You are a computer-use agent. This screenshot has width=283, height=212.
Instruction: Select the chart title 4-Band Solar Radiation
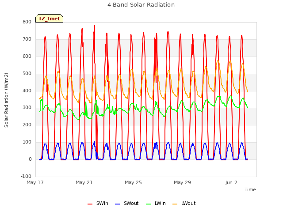pos(141,5)
